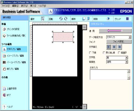Click the font settings (フォント設定) button
This screenshot has height=111, width=134.
coord(119,41)
